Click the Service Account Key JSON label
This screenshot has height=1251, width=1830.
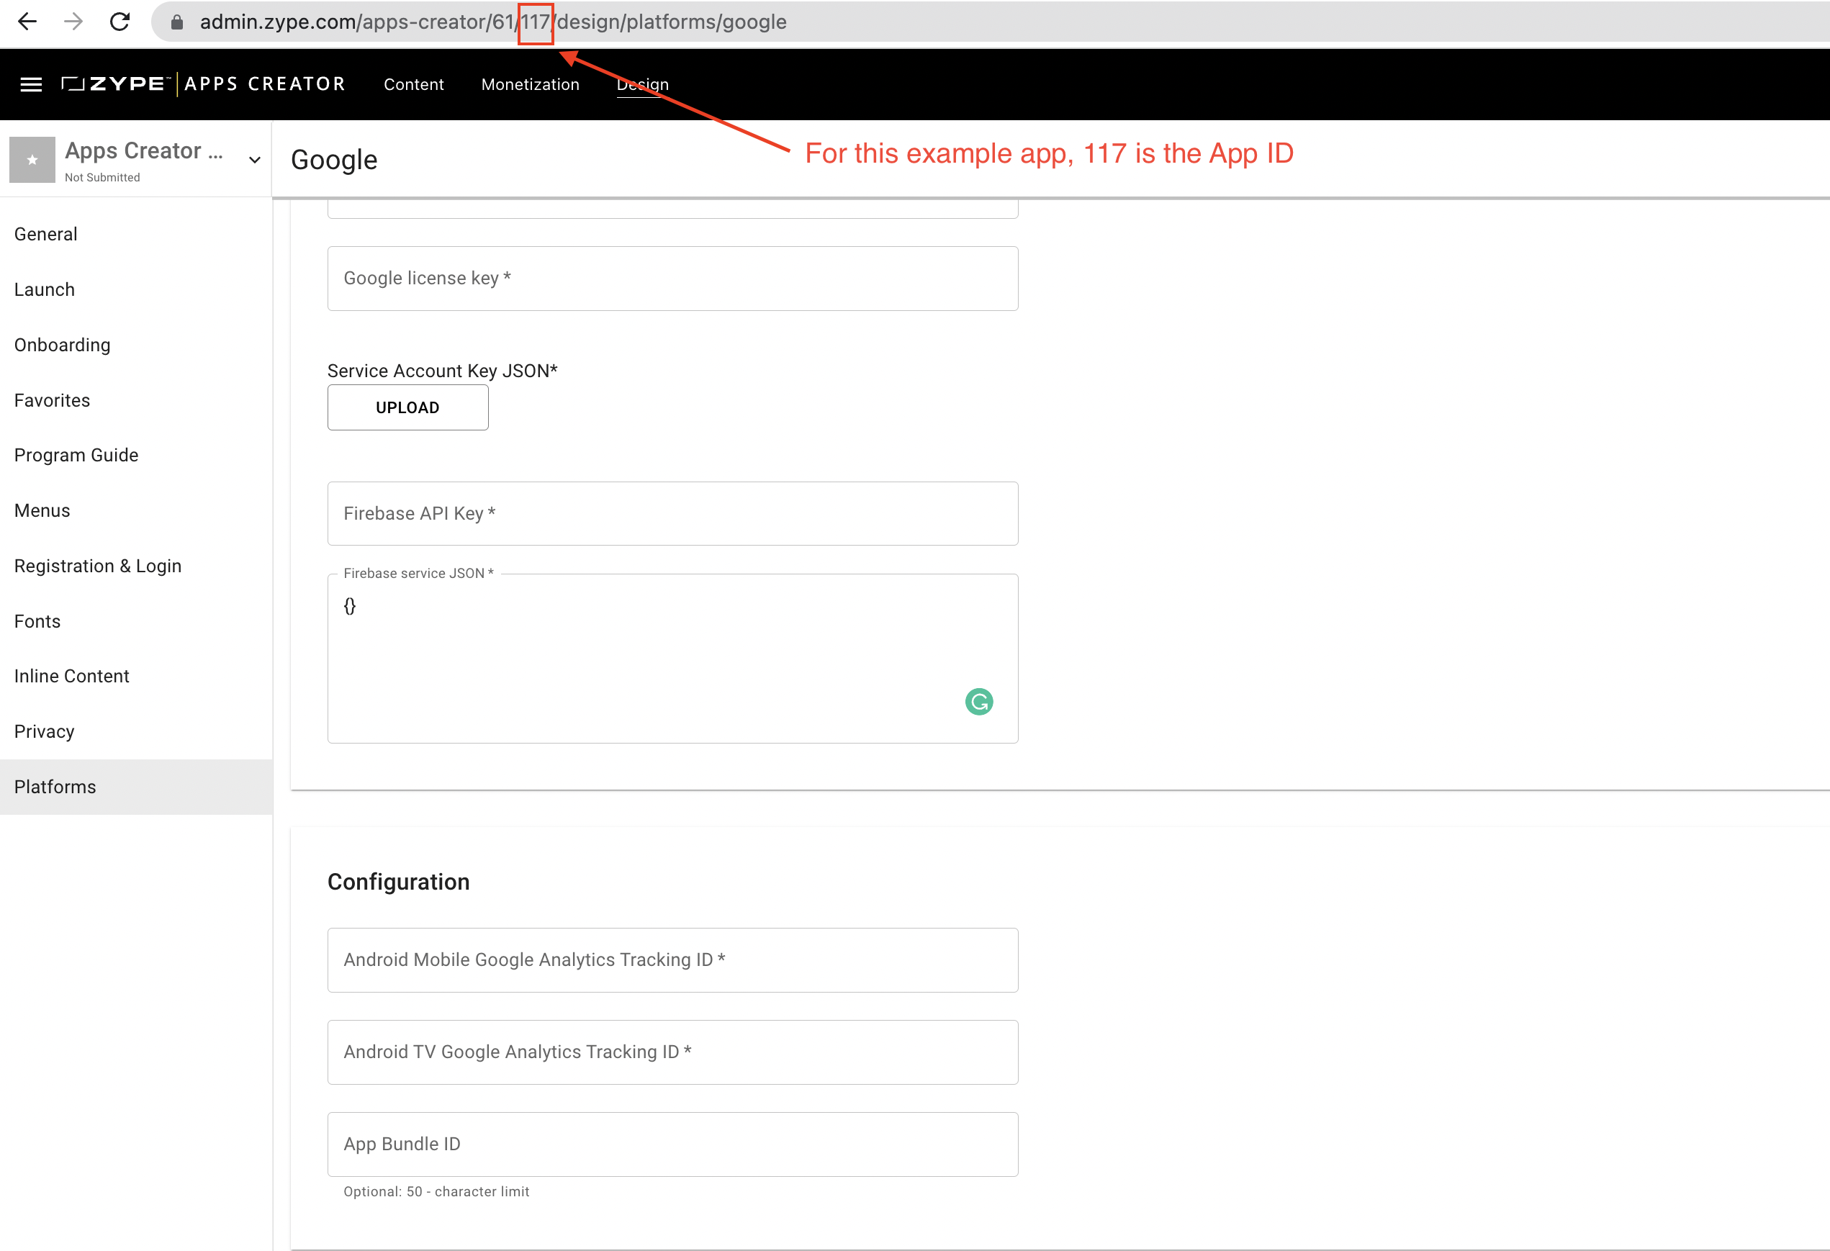tap(443, 371)
